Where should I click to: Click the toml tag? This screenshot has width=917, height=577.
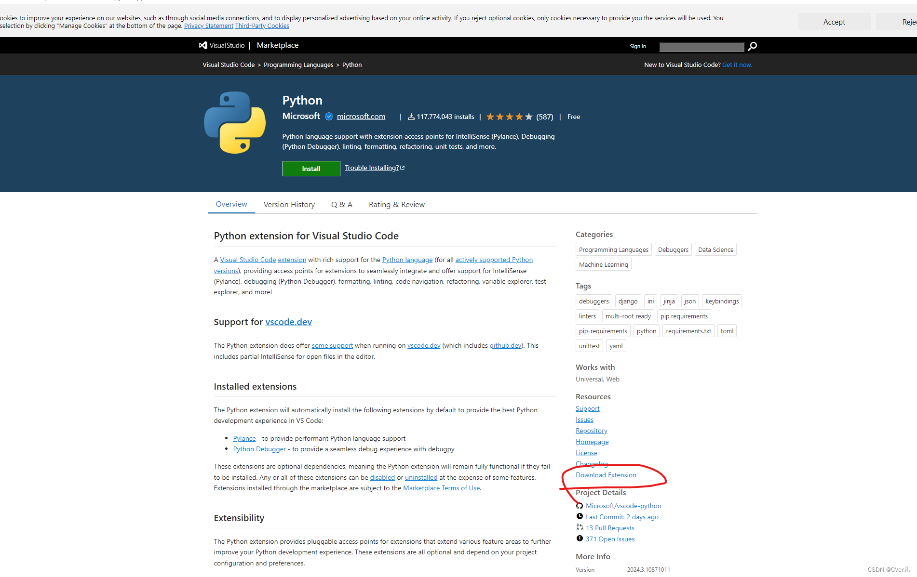click(727, 331)
